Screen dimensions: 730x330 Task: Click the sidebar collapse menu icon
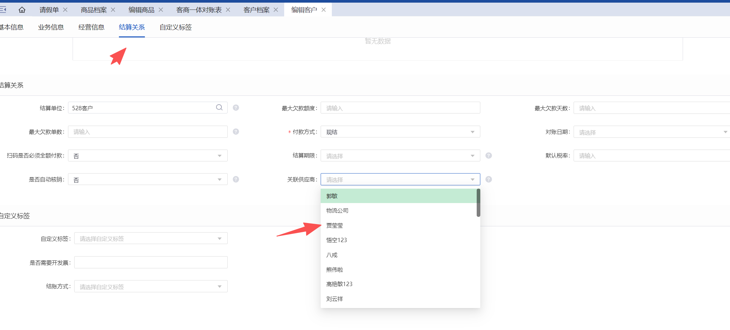click(x=3, y=10)
